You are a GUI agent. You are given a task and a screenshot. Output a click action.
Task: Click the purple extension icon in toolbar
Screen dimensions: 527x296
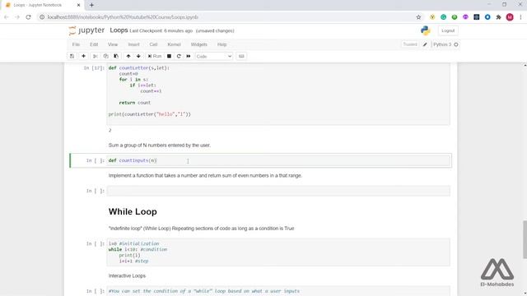click(465, 17)
